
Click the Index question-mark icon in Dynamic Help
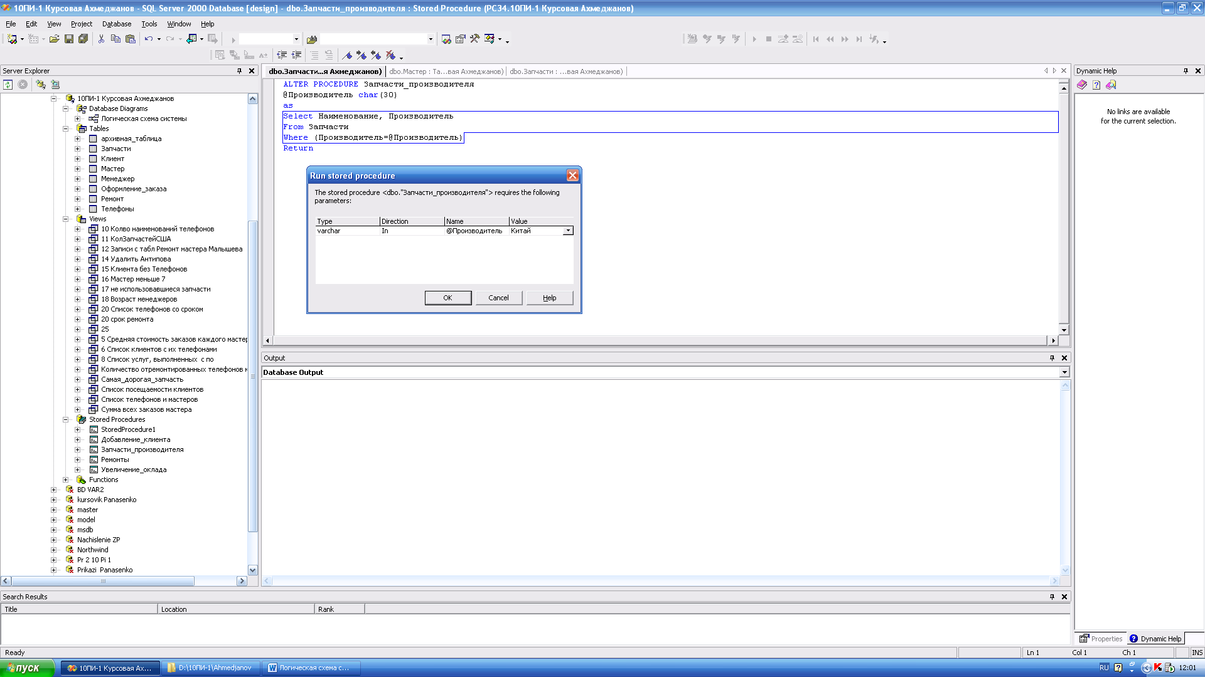pos(1096,85)
